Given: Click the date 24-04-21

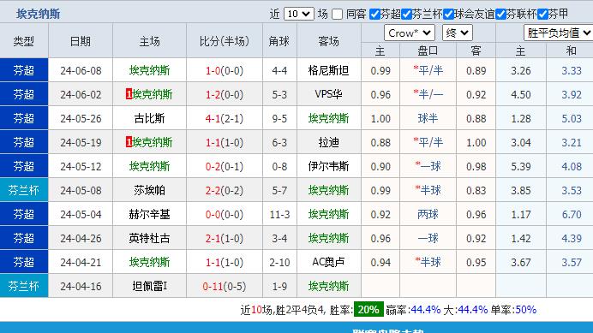Looking at the screenshot, I should tap(81, 262).
